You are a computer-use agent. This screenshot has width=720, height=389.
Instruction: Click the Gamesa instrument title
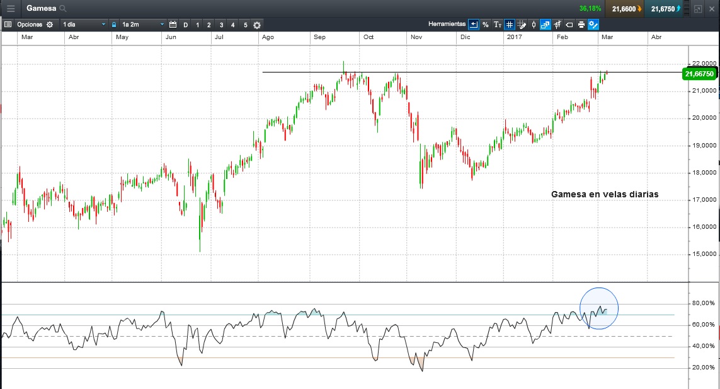click(42, 8)
